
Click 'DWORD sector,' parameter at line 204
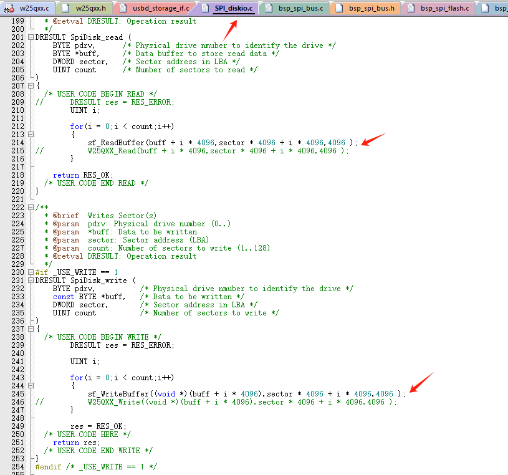[x=80, y=62]
